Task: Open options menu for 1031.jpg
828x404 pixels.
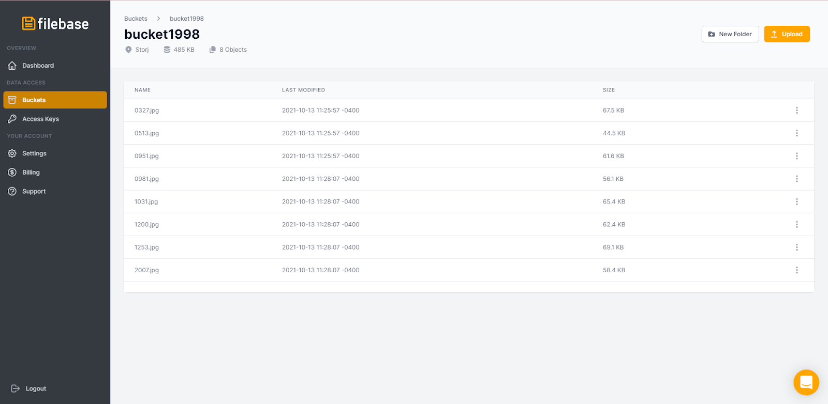Action: coord(797,201)
